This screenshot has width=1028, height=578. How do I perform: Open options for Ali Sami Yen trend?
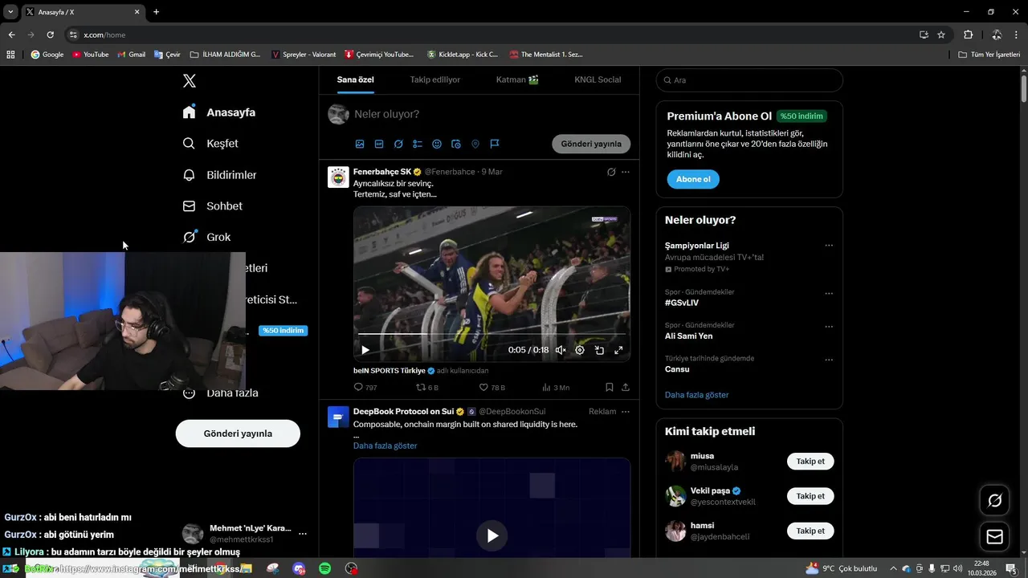click(829, 327)
